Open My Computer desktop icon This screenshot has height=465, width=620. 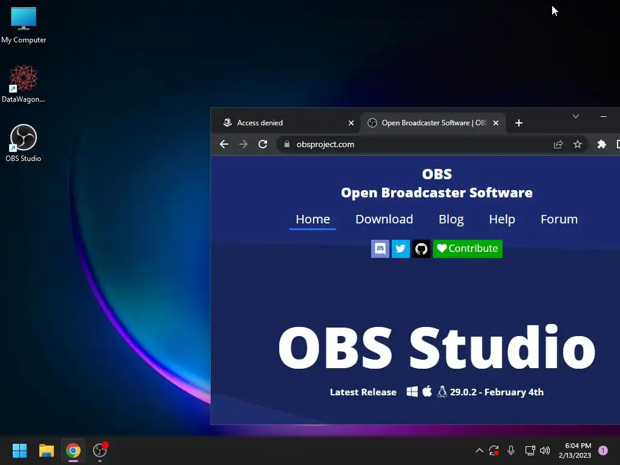click(24, 25)
